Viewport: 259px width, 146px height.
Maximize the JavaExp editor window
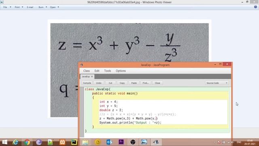coord(220,64)
